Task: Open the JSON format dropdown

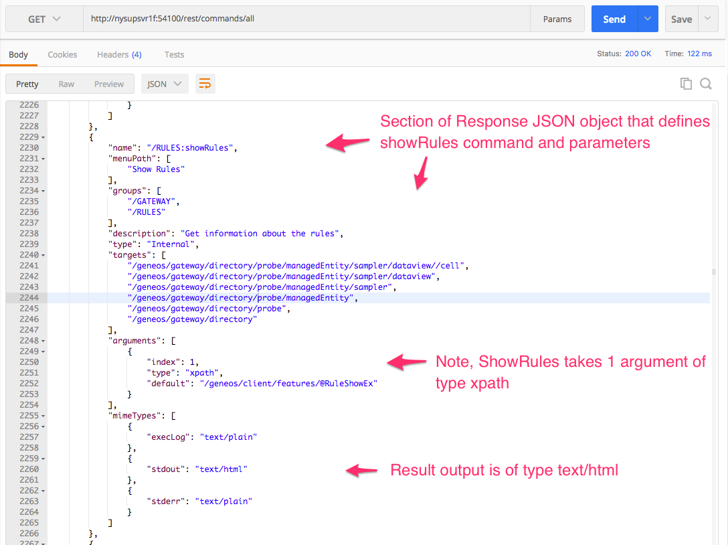Action: [x=165, y=84]
